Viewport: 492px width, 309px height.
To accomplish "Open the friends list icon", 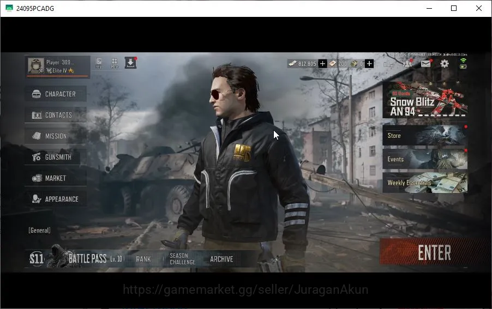I will click(x=407, y=64).
